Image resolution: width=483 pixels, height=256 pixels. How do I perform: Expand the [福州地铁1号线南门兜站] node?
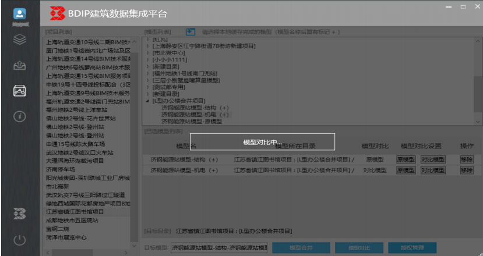click(148, 73)
